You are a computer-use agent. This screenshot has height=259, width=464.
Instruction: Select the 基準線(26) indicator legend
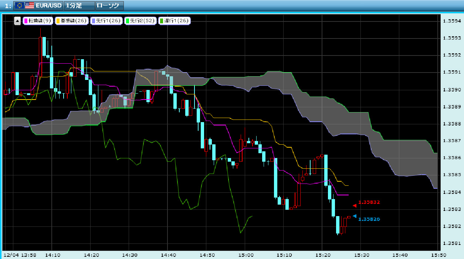point(71,21)
